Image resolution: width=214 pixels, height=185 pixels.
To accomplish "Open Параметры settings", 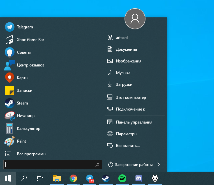I will click(135, 134).
